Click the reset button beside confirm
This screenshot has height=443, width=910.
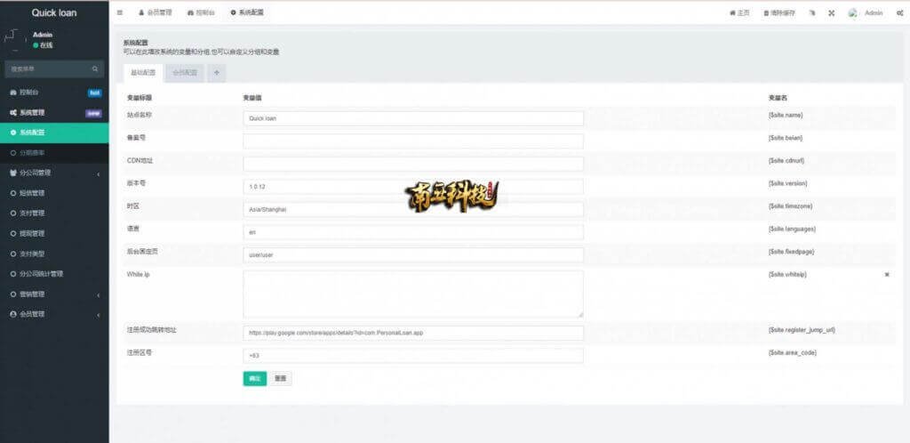tap(281, 379)
